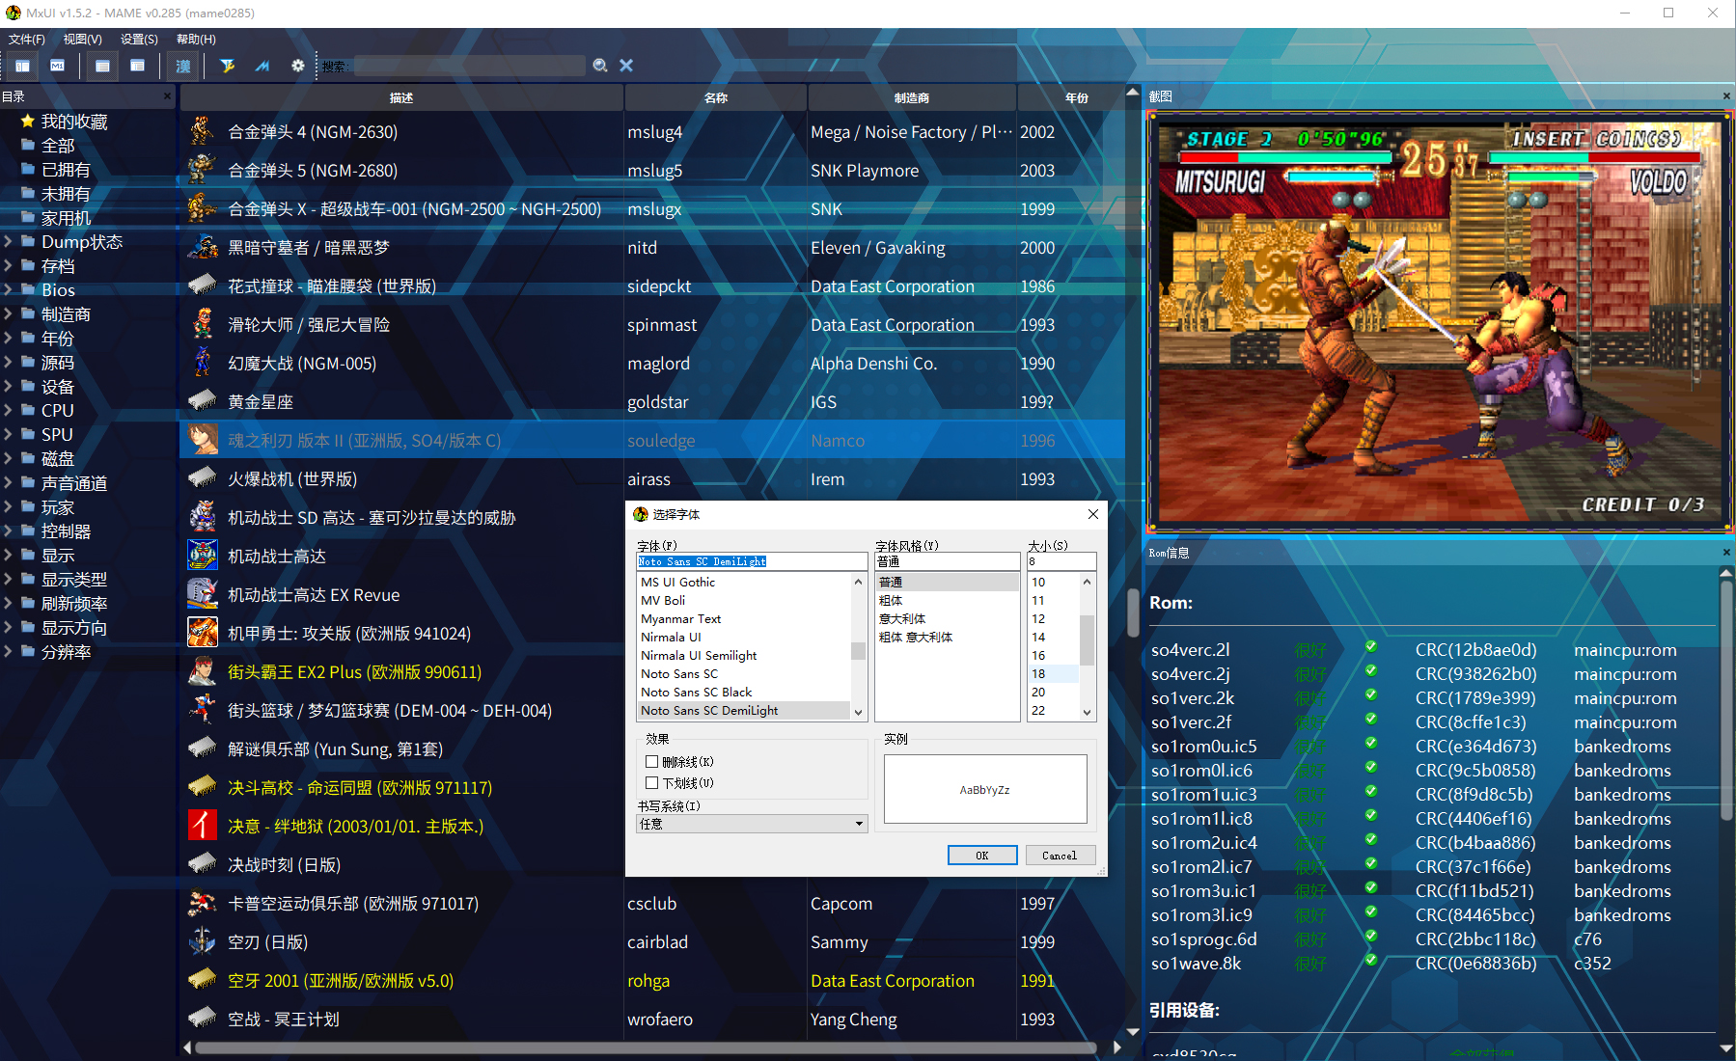1736x1061 pixels.
Task: Click the magnifier search icon
Action: click(x=600, y=66)
